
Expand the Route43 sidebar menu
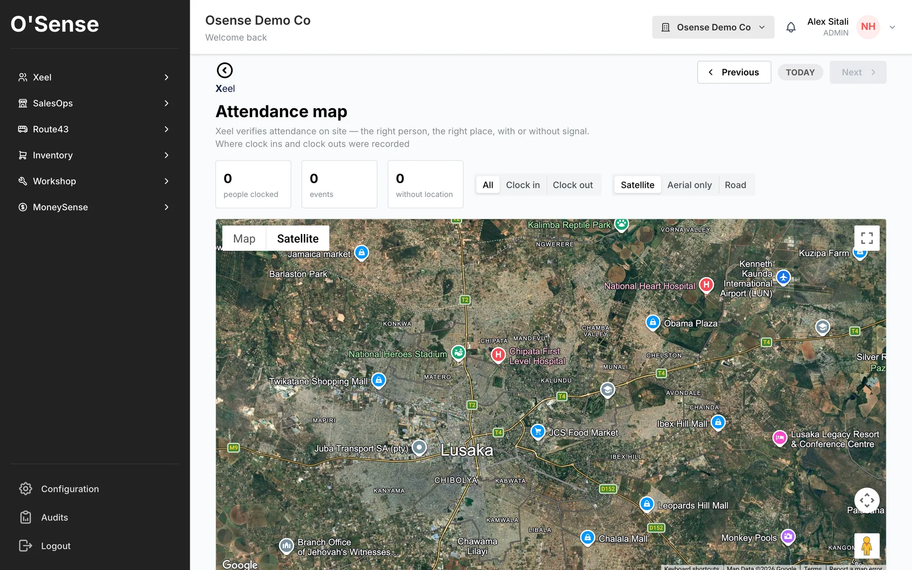click(94, 130)
